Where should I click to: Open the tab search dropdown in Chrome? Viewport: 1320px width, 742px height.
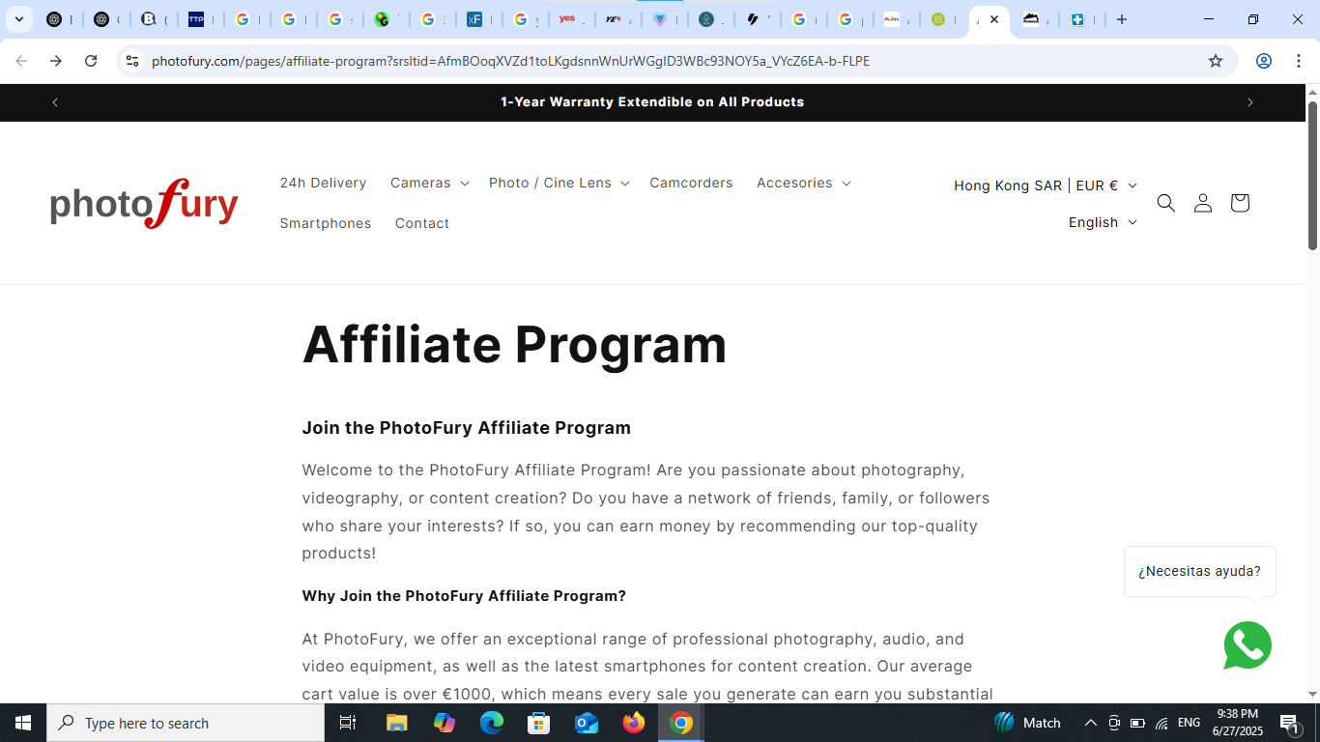[x=18, y=19]
